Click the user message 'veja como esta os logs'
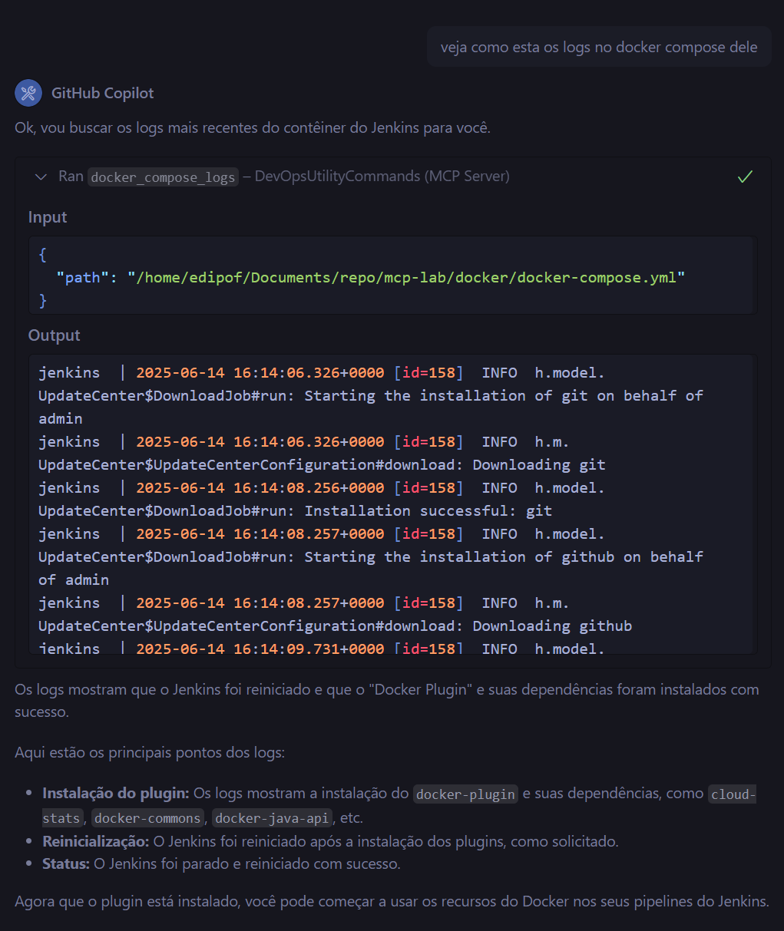The image size is (784, 931). tap(599, 47)
